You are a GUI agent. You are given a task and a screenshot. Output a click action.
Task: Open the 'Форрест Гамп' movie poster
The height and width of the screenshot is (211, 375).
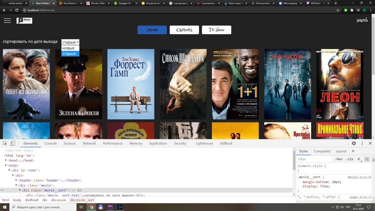pyautogui.click(x=131, y=84)
